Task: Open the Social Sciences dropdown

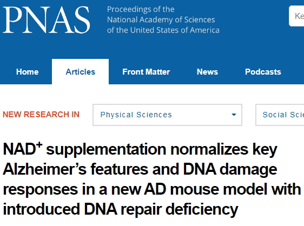Action: click(x=280, y=115)
